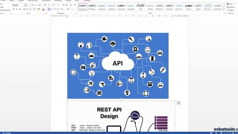
Task: Click Clear Formatting eraser icon
Action: (x=45, y=5)
